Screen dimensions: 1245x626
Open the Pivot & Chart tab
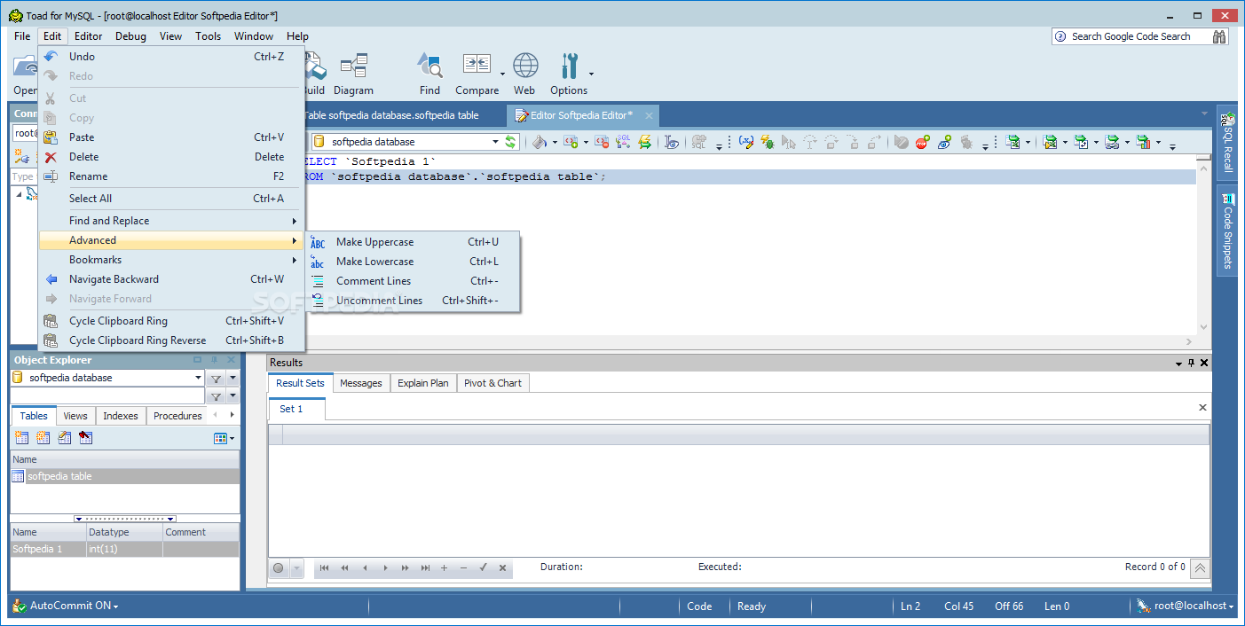[x=492, y=383]
